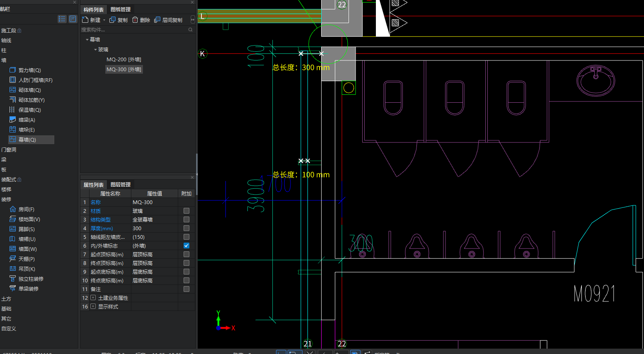Click the 结构类型 property link
The image size is (644, 354).
click(x=101, y=220)
